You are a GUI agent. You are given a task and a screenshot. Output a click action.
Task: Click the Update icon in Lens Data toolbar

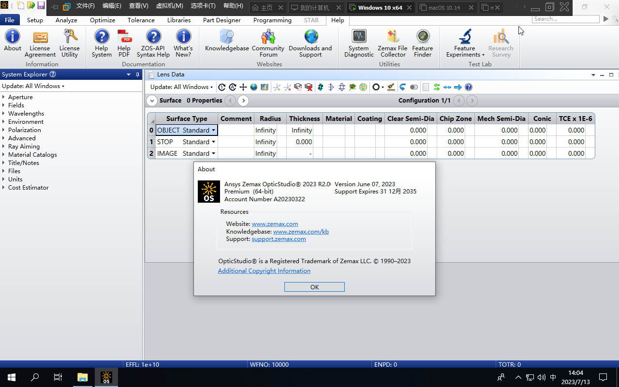point(222,87)
